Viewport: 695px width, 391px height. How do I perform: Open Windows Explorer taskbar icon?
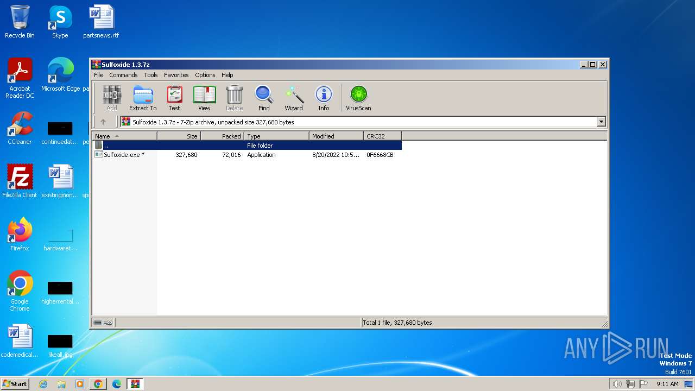pos(61,384)
